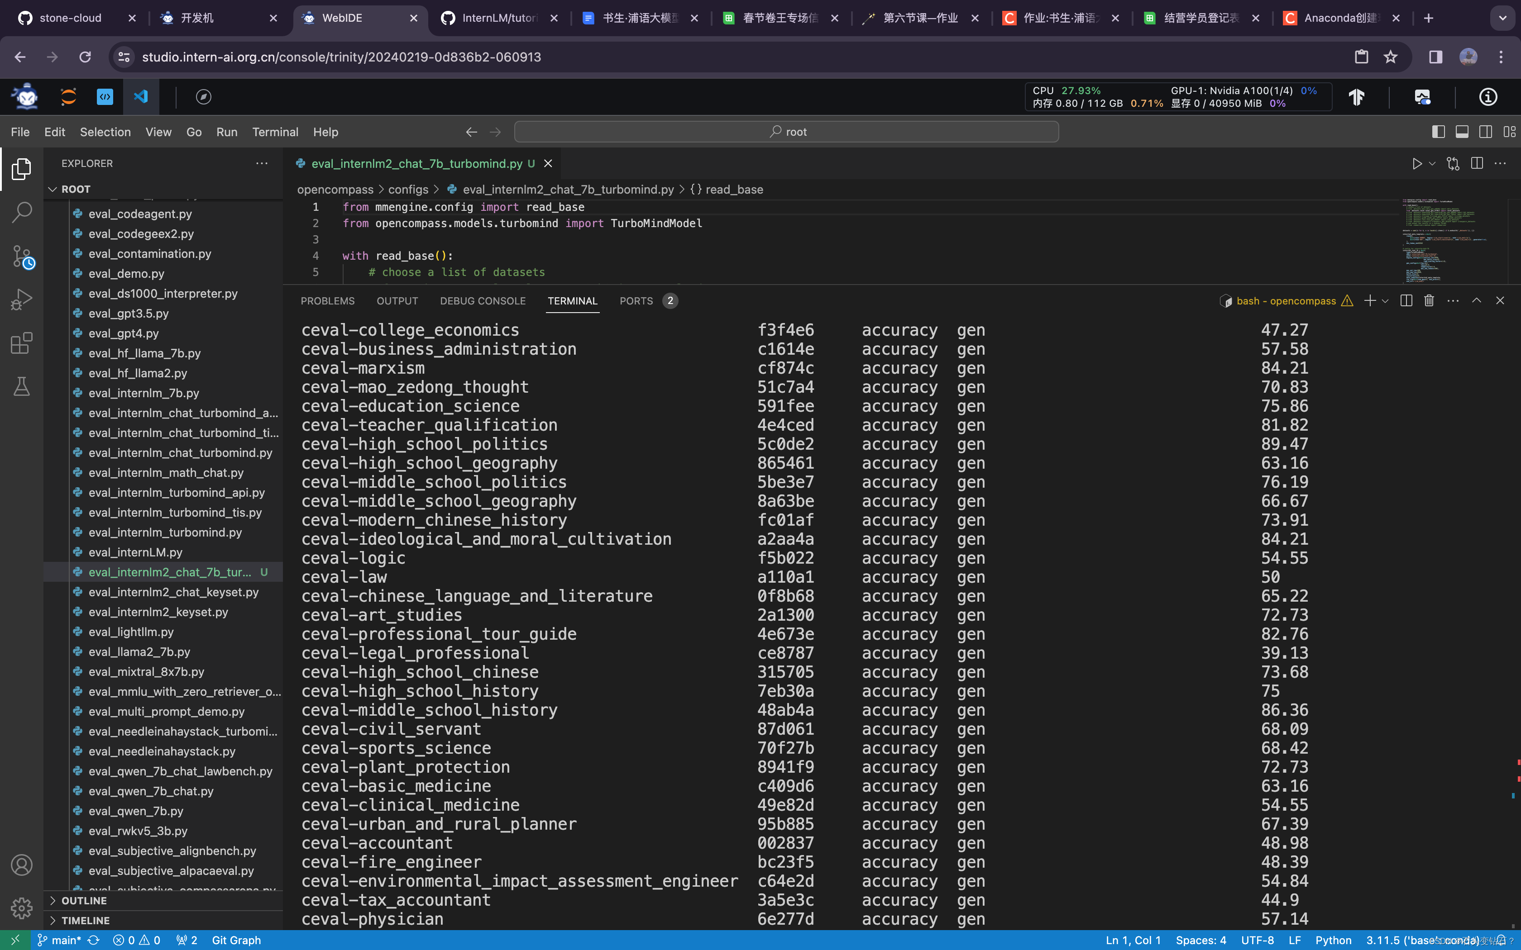This screenshot has width=1521, height=950.
Task: Click Python language mode in status bar
Action: pyautogui.click(x=1333, y=940)
